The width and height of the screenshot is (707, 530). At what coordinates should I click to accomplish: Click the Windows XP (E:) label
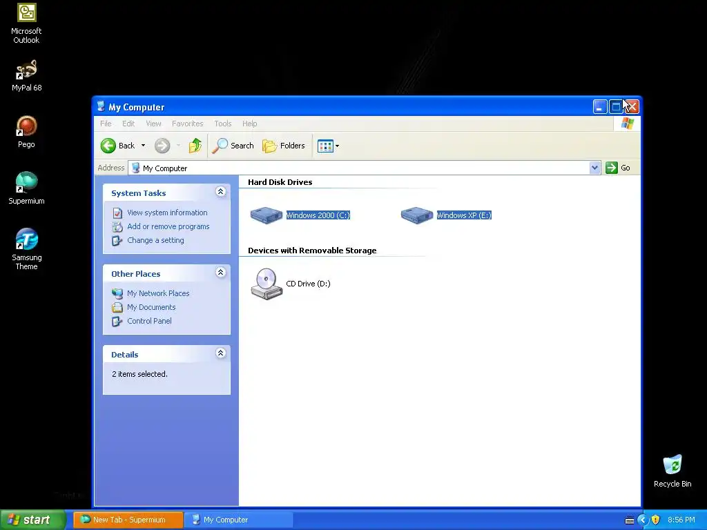point(464,215)
